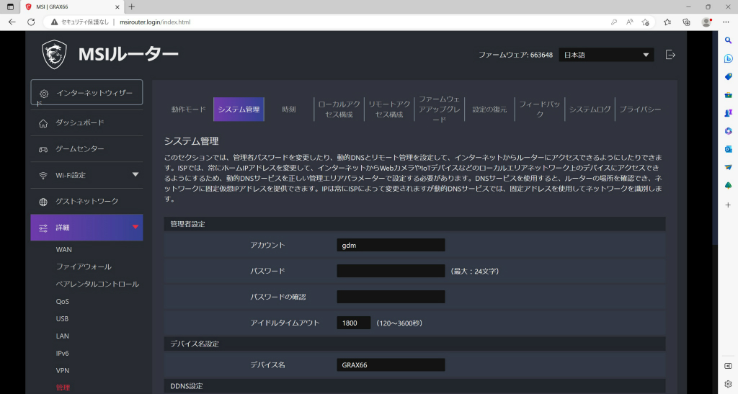Open Bing chat icon in sidebar
The height and width of the screenshot is (394, 738).
click(x=728, y=59)
